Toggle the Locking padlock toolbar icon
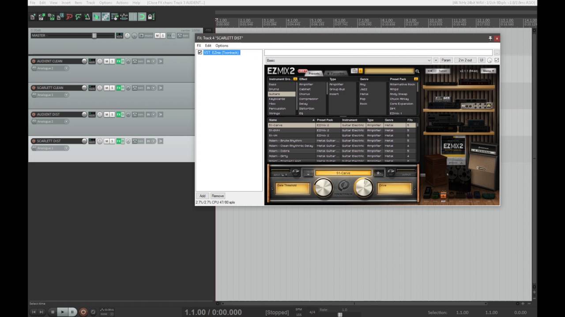This screenshot has width=565, height=317. click(151, 17)
